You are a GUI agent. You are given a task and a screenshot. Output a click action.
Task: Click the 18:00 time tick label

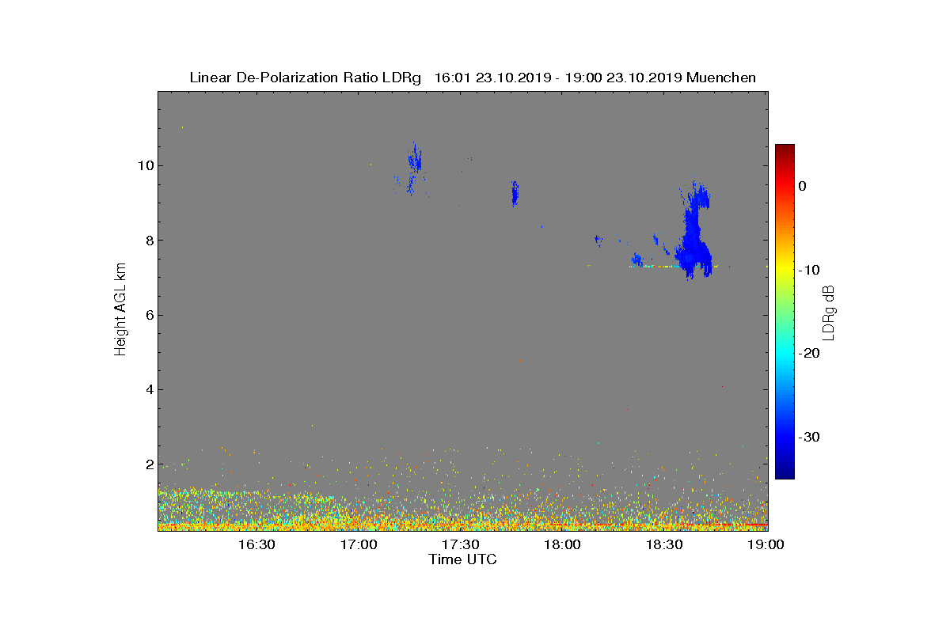tap(563, 545)
